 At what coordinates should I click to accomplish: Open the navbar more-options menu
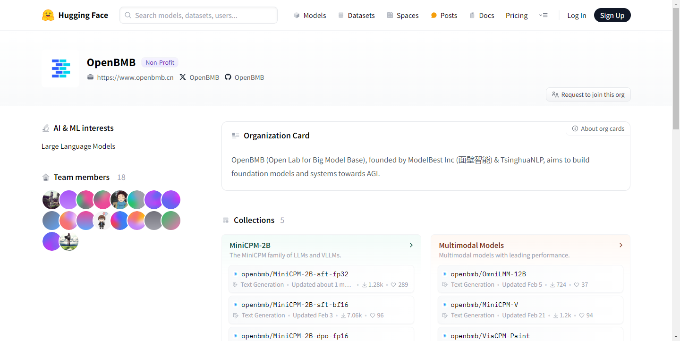543,15
